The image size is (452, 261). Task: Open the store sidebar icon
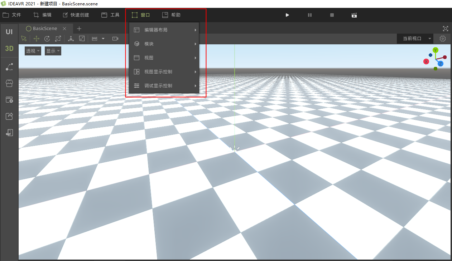(9, 83)
